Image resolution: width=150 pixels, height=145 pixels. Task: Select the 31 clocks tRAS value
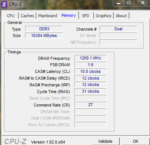point(91,91)
